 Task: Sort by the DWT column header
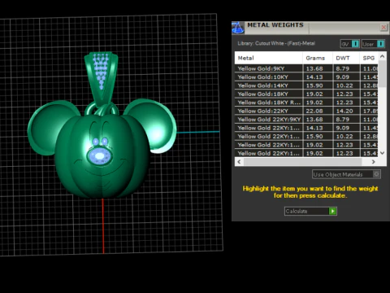tap(346, 58)
